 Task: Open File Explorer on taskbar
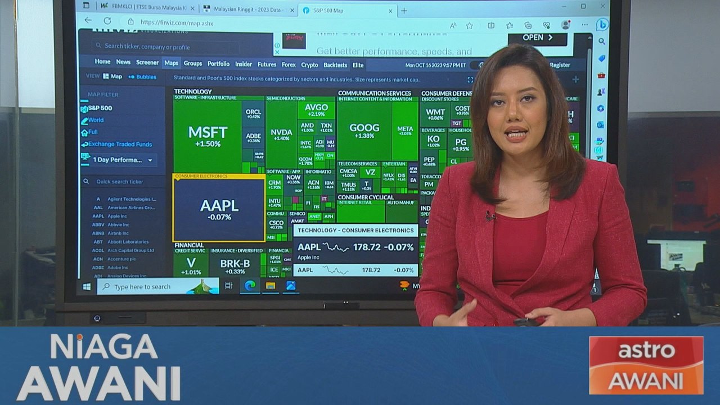(271, 285)
